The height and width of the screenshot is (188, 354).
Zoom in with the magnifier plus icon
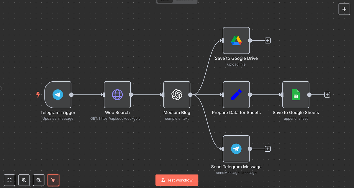click(24, 180)
